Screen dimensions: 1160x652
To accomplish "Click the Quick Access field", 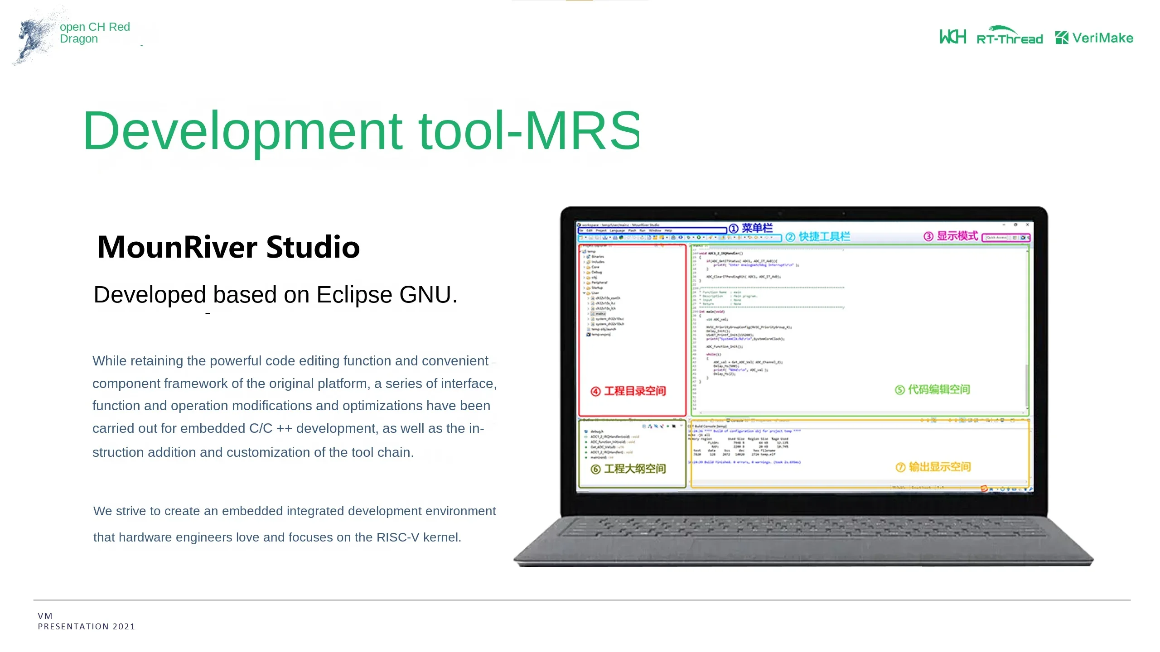I will pos(996,237).
